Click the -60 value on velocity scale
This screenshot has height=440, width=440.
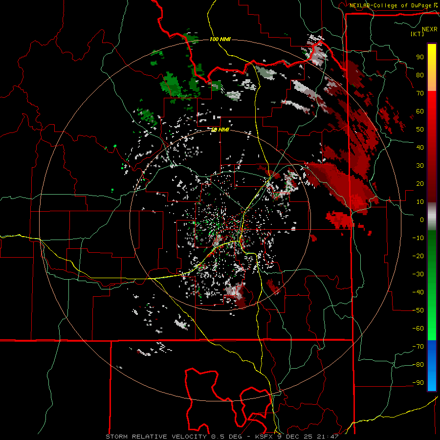418,329
